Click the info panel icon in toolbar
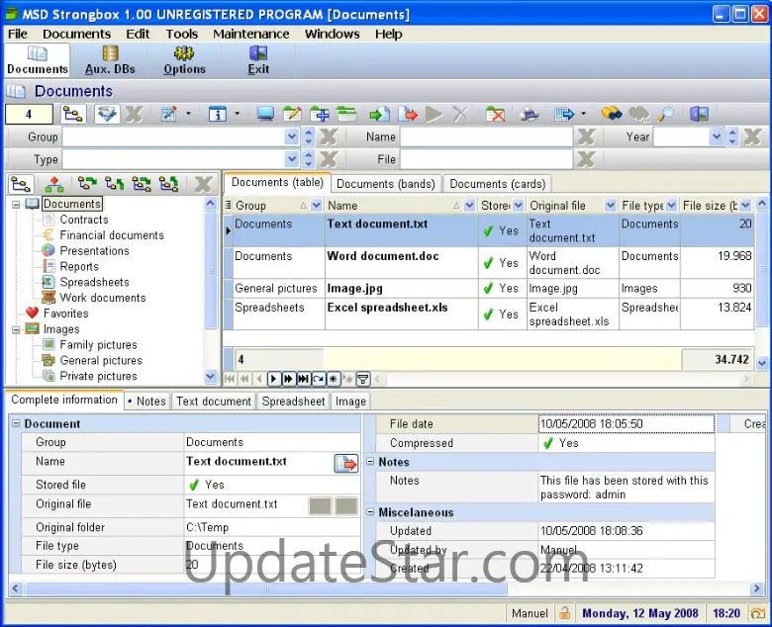Screen dimensions: 772x627 point(217,115)
